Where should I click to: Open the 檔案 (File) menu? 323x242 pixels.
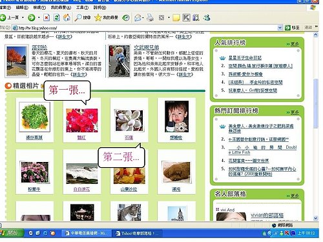point(5,8)
